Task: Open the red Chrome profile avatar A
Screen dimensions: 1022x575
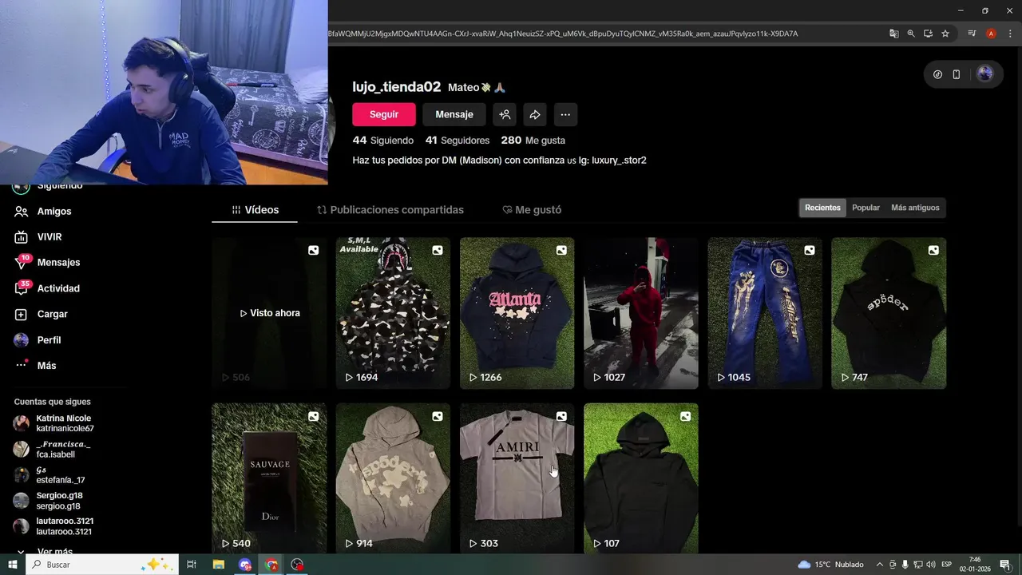Action: pos(991,34)
